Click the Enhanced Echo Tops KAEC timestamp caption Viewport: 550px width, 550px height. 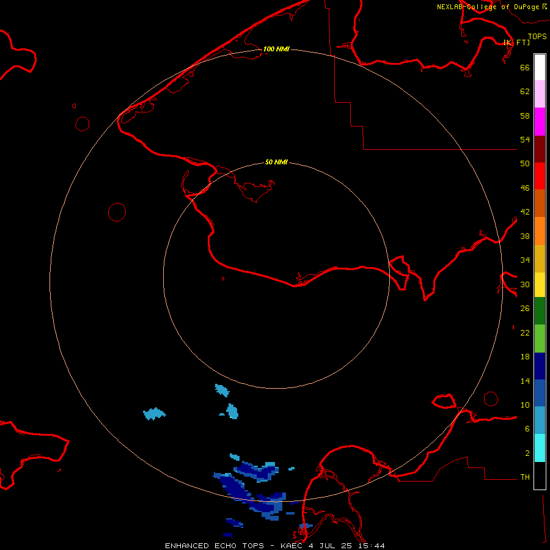pos(274,546)
